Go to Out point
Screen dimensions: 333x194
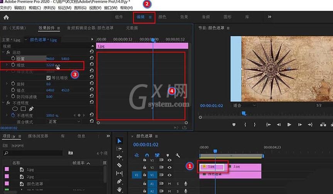[x=310, y=125]
